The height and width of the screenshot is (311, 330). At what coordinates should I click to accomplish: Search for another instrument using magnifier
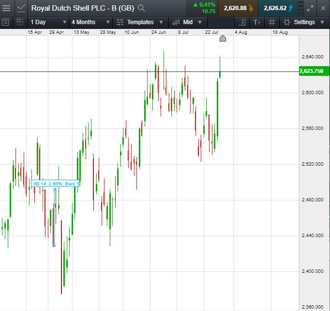click(x=141, y=8)
